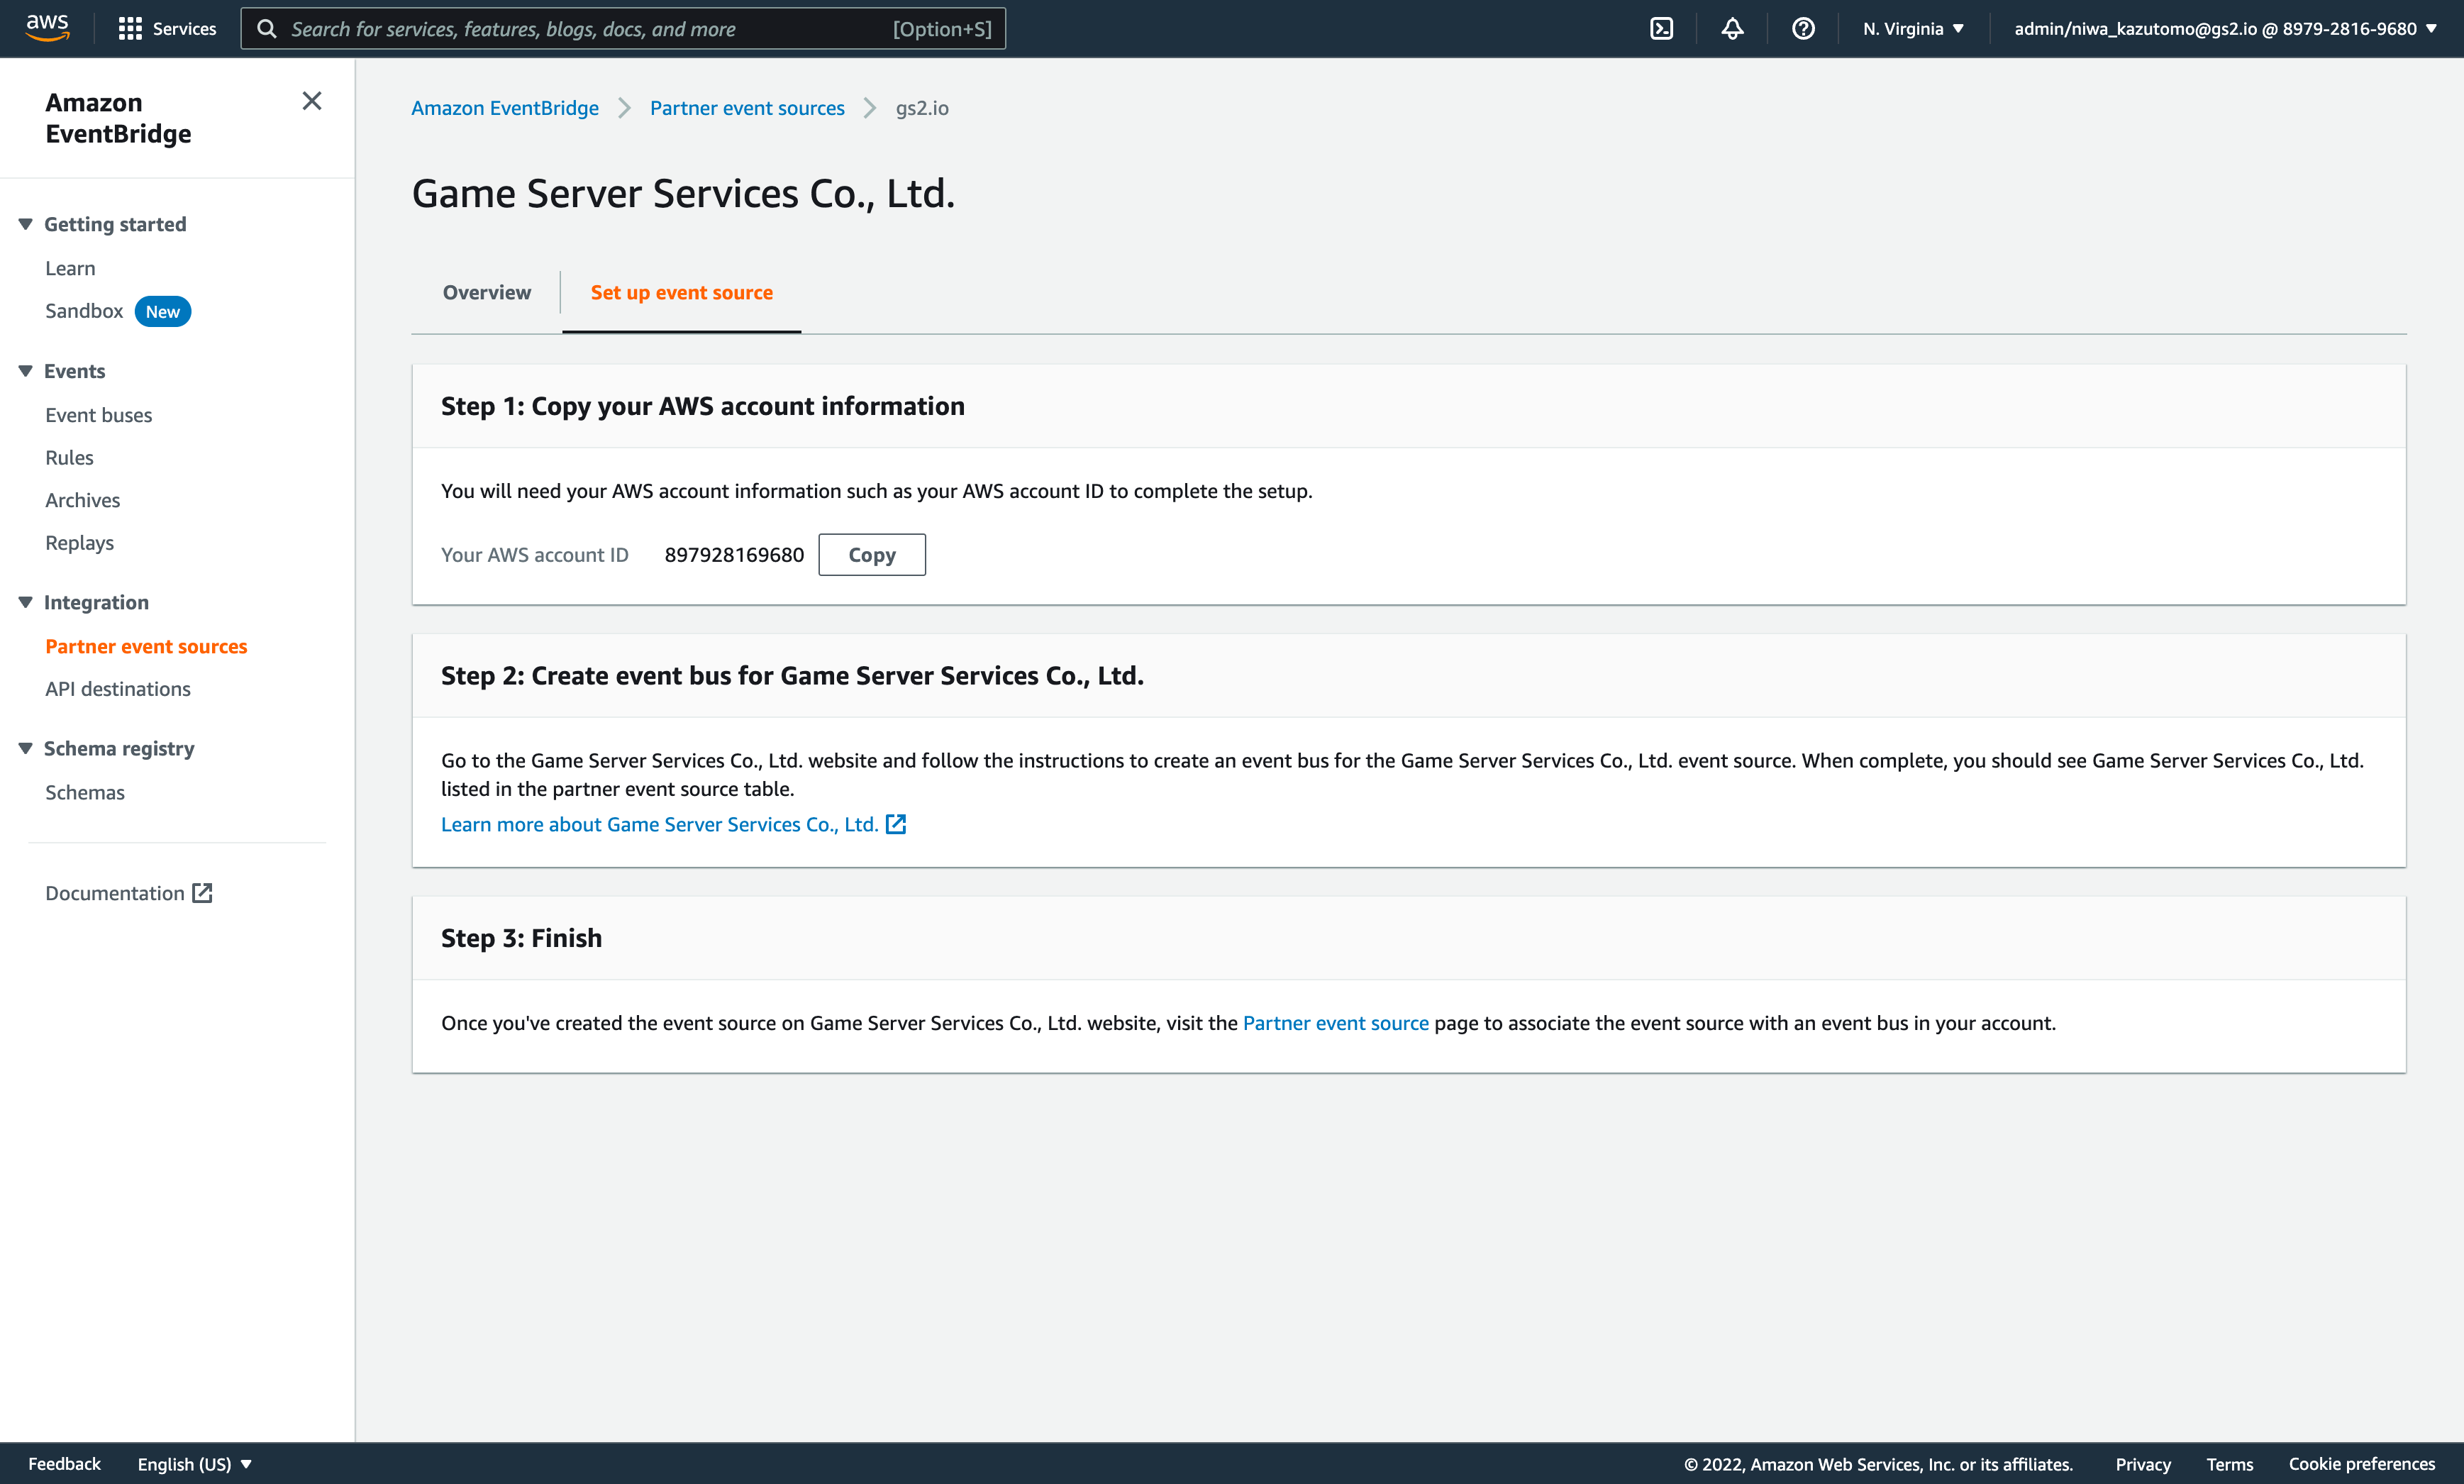Open the Privacy footer link
This screenshot has width=2464, height=1484.
[x=2143, y=1464]
